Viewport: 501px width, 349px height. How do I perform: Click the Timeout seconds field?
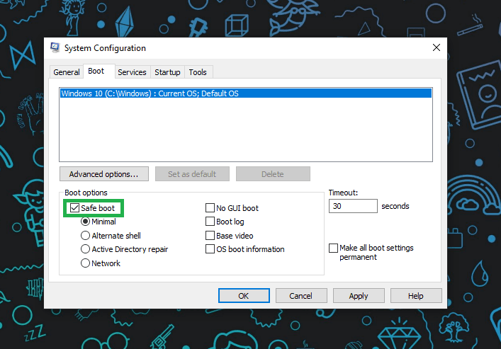point(353,206)
